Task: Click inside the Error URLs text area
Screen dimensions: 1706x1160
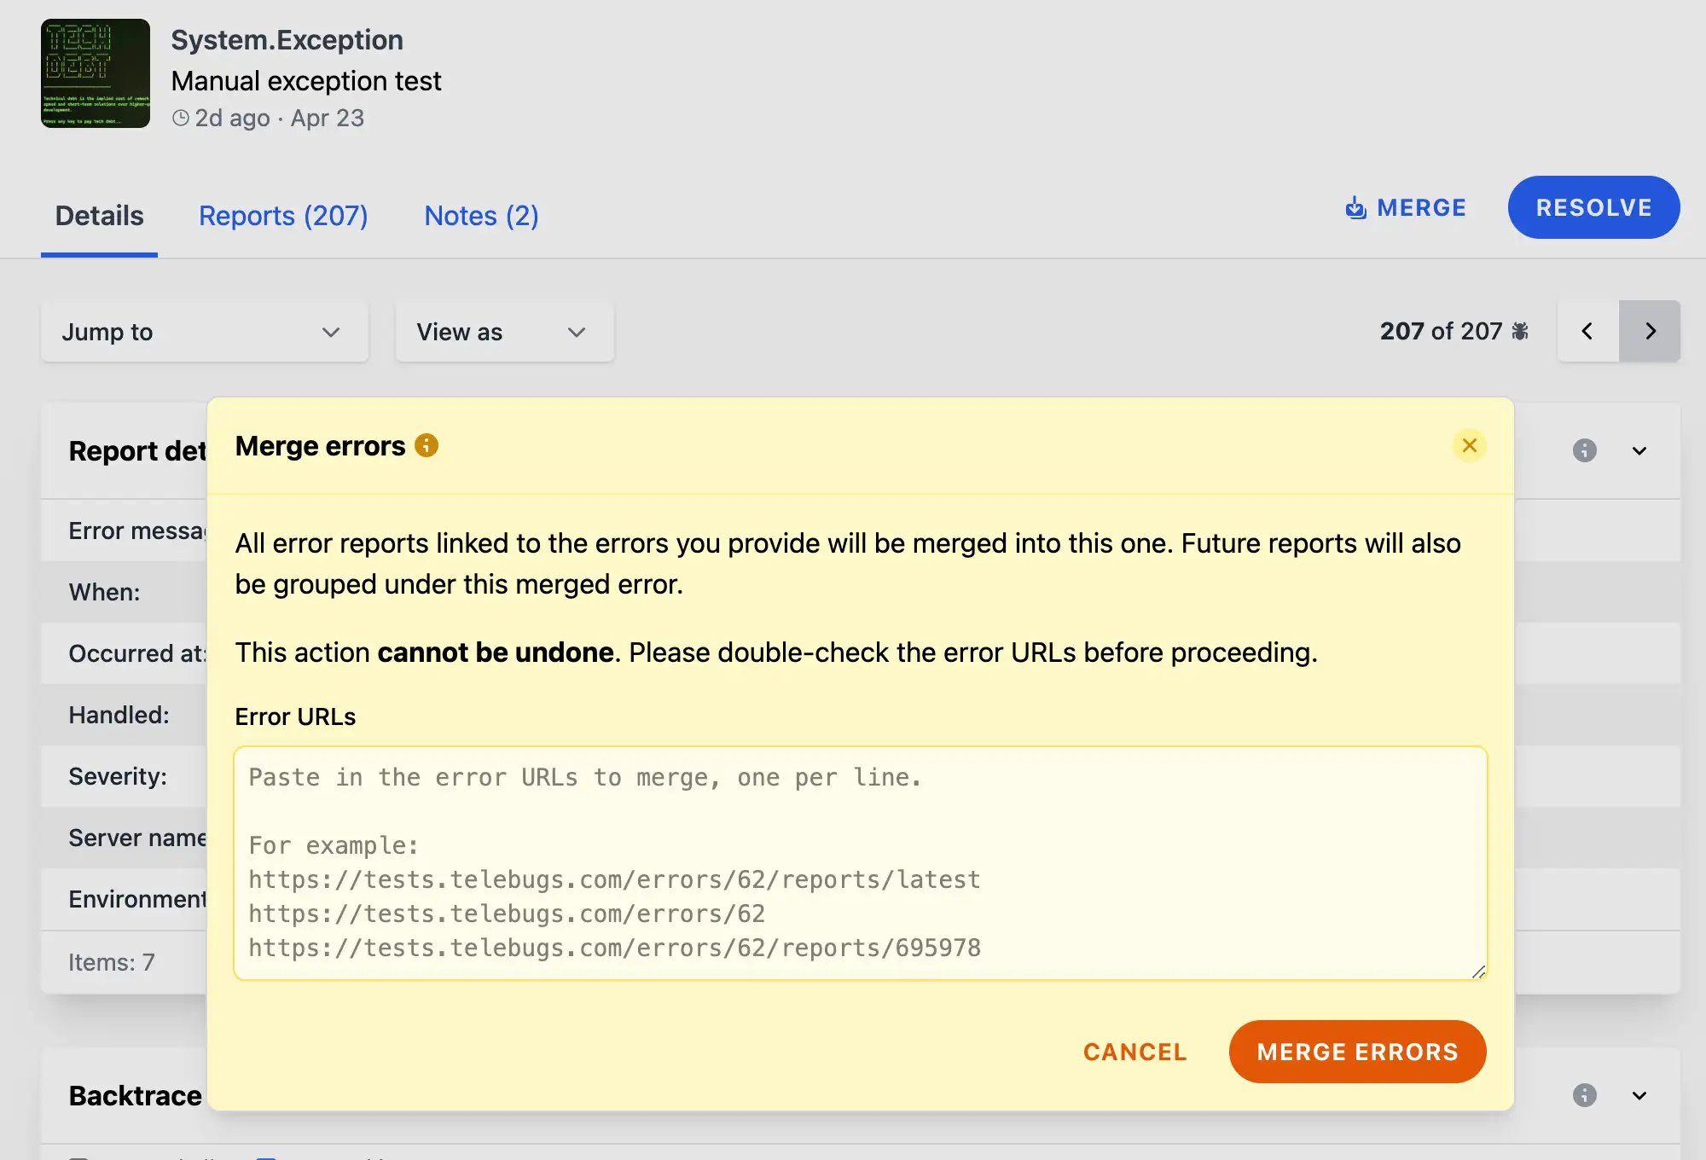Action: pyautogui.click(x=861, y=863)
